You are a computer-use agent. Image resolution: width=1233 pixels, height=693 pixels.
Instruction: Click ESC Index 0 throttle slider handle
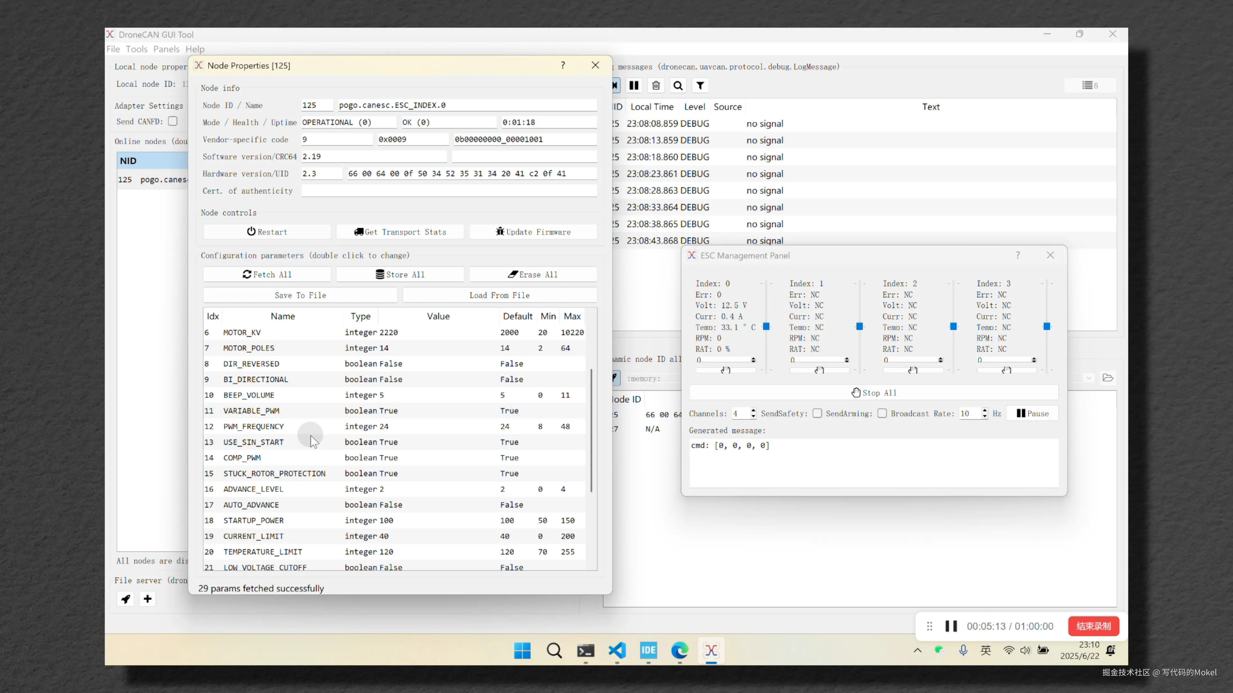(766, 326)
